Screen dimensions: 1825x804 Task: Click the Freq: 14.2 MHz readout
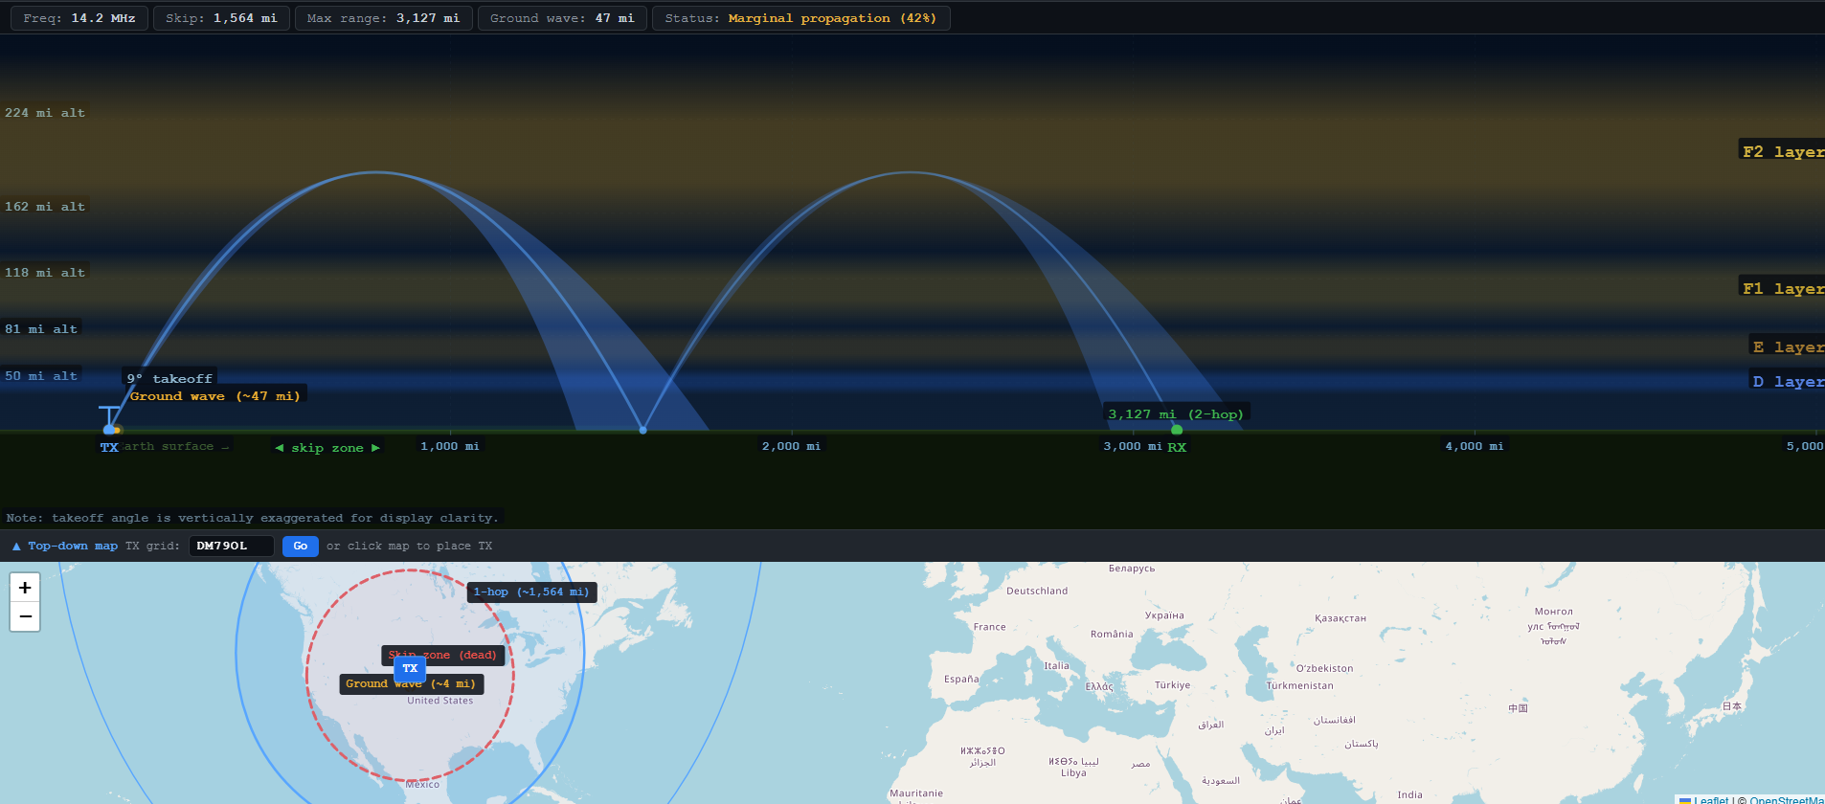(79, 18)
